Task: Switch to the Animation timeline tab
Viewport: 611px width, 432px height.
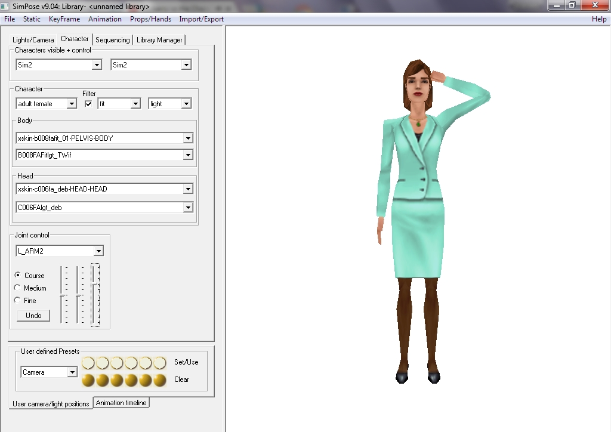Action: [121, 403]
